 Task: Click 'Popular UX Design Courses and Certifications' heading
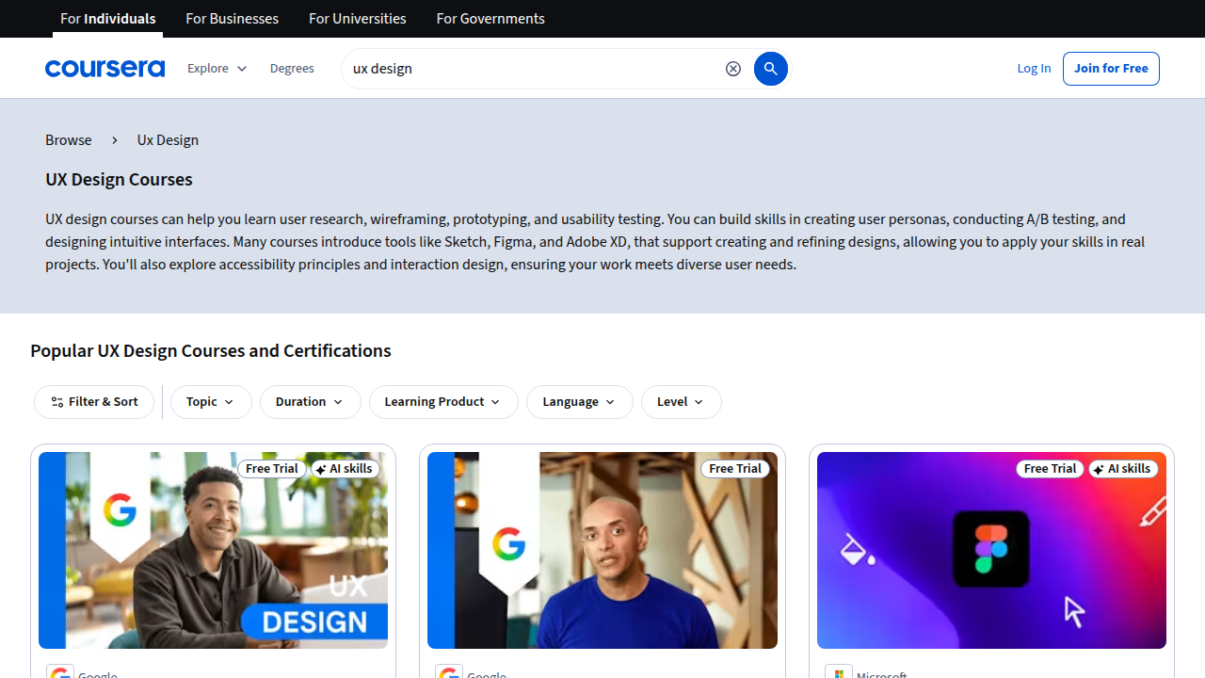point(211,351)
